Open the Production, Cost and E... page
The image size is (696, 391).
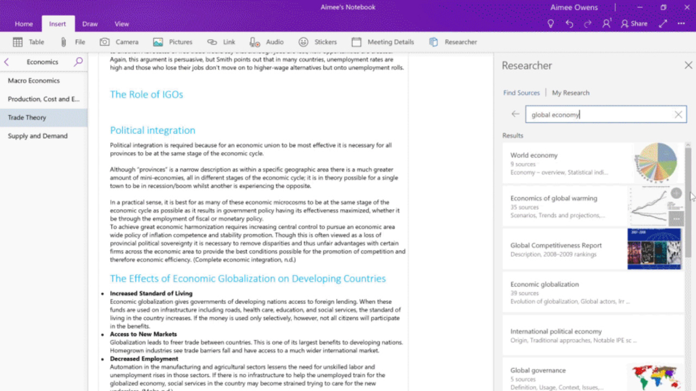click(x=43, y=99)
